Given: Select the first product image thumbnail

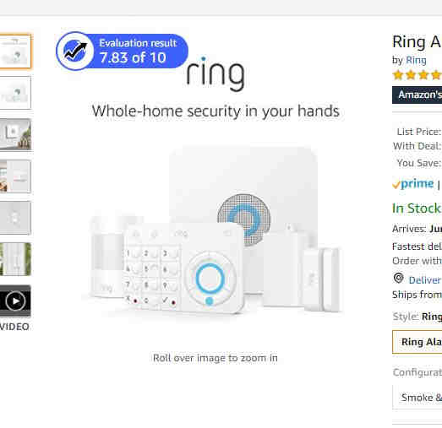Looking at the screenshot, I should 15,51.
